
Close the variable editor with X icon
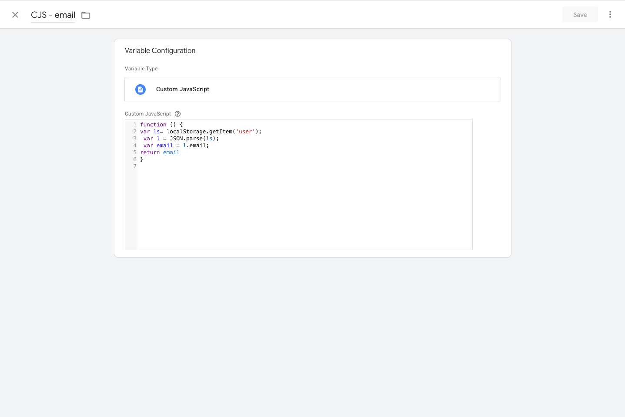click(x=15, y=15)
